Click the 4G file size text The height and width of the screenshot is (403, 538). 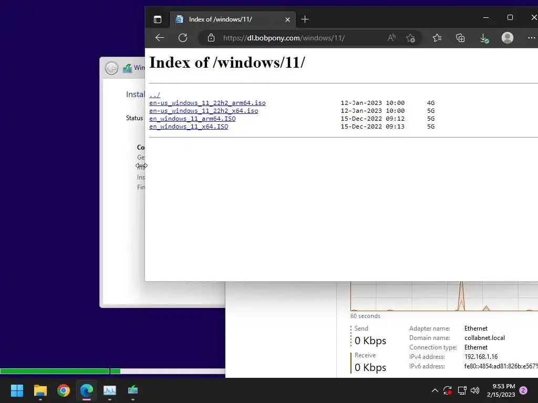pyautogui.click(x=431, y=103)
